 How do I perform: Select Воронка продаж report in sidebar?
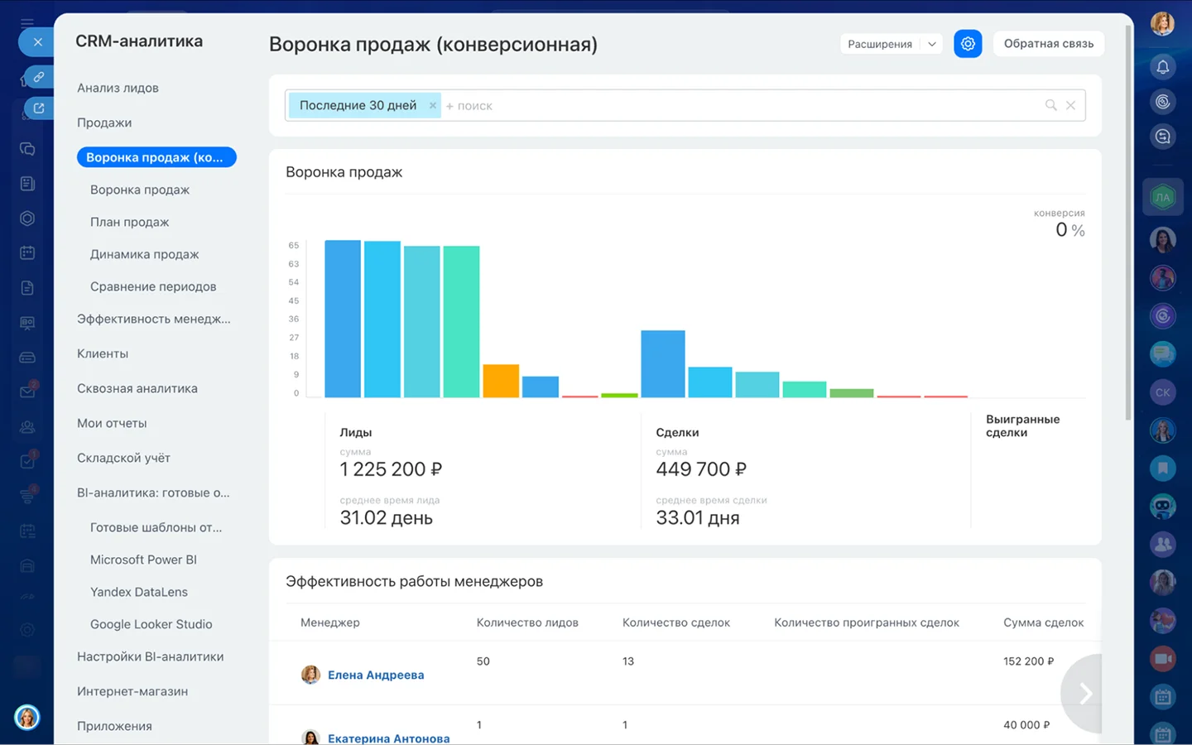click(x=140, y=190)
